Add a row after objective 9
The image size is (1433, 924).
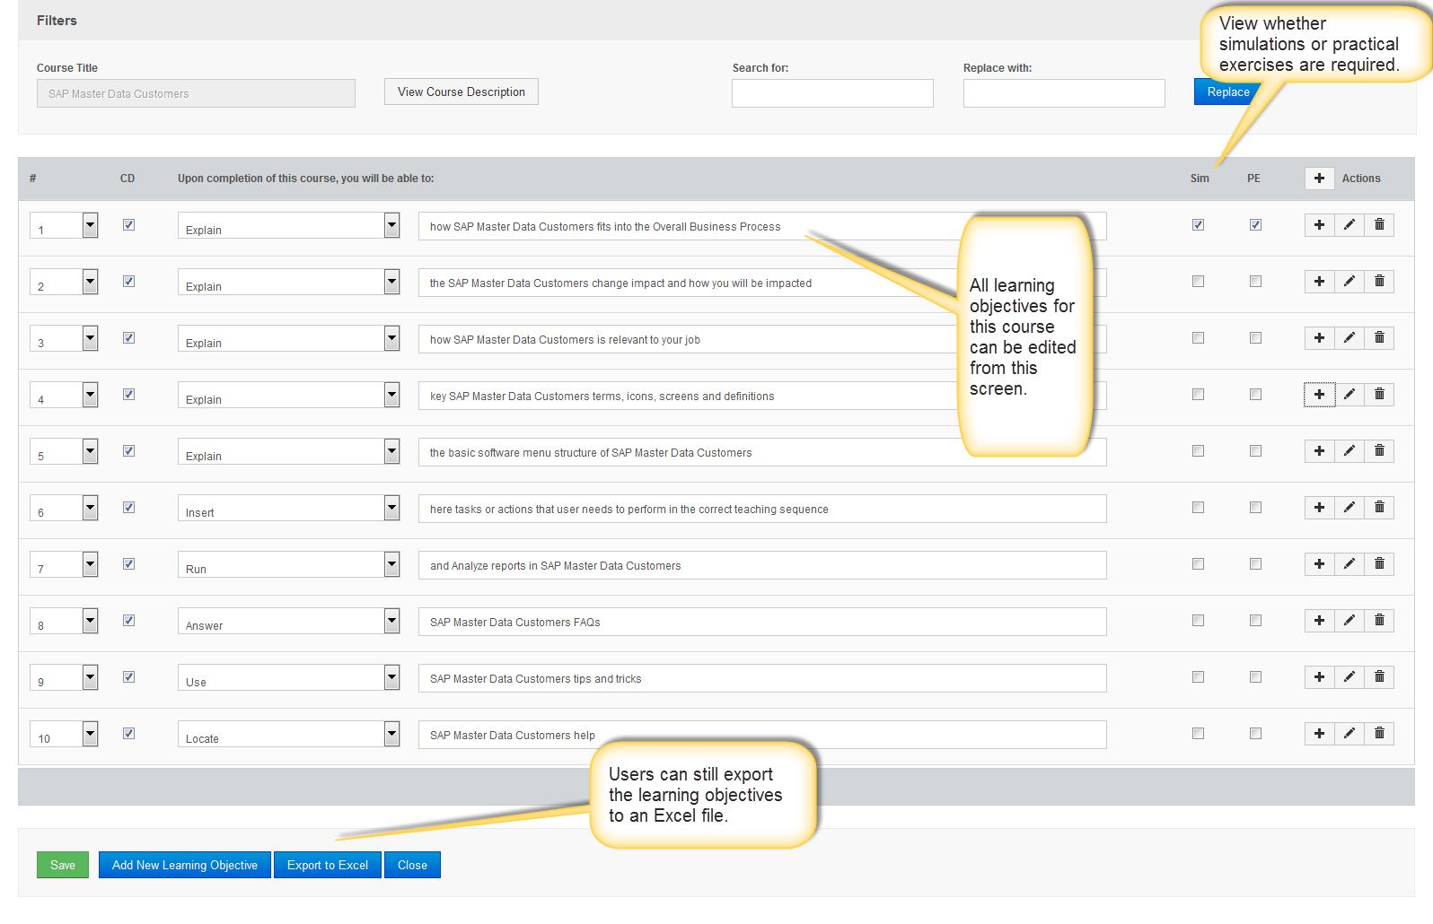point(1319,677)
